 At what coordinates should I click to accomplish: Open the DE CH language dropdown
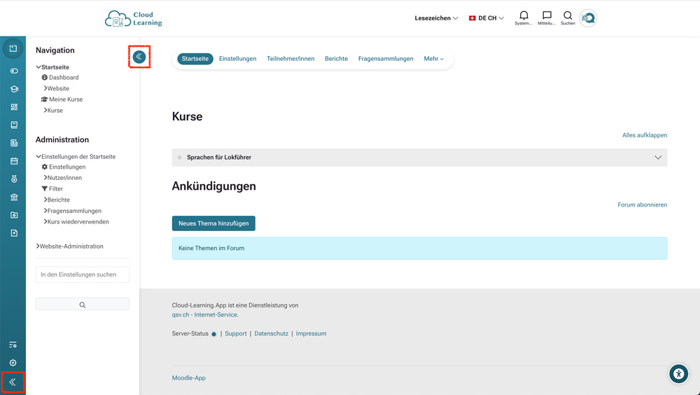(486, 18)
